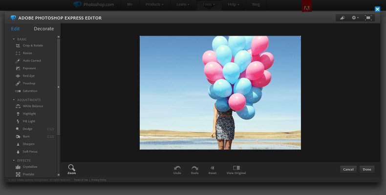
Task: Click the Highlight bulb icon
Action: [x=18, y=114]
